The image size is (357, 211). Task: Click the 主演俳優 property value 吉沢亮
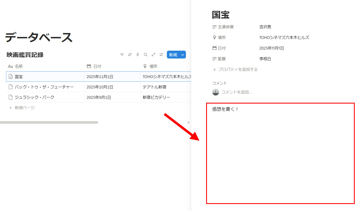(265, 27)
